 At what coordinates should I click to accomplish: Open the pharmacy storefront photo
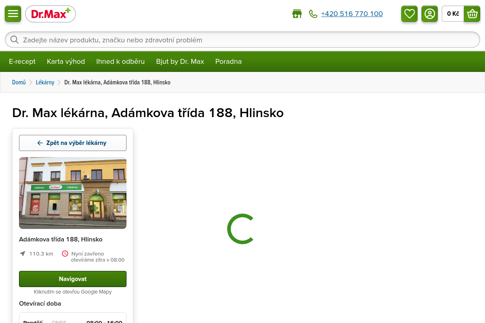(73, 193)
